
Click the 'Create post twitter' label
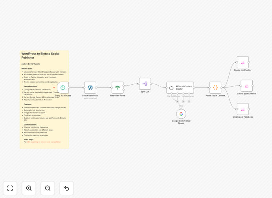click(243, 70)
